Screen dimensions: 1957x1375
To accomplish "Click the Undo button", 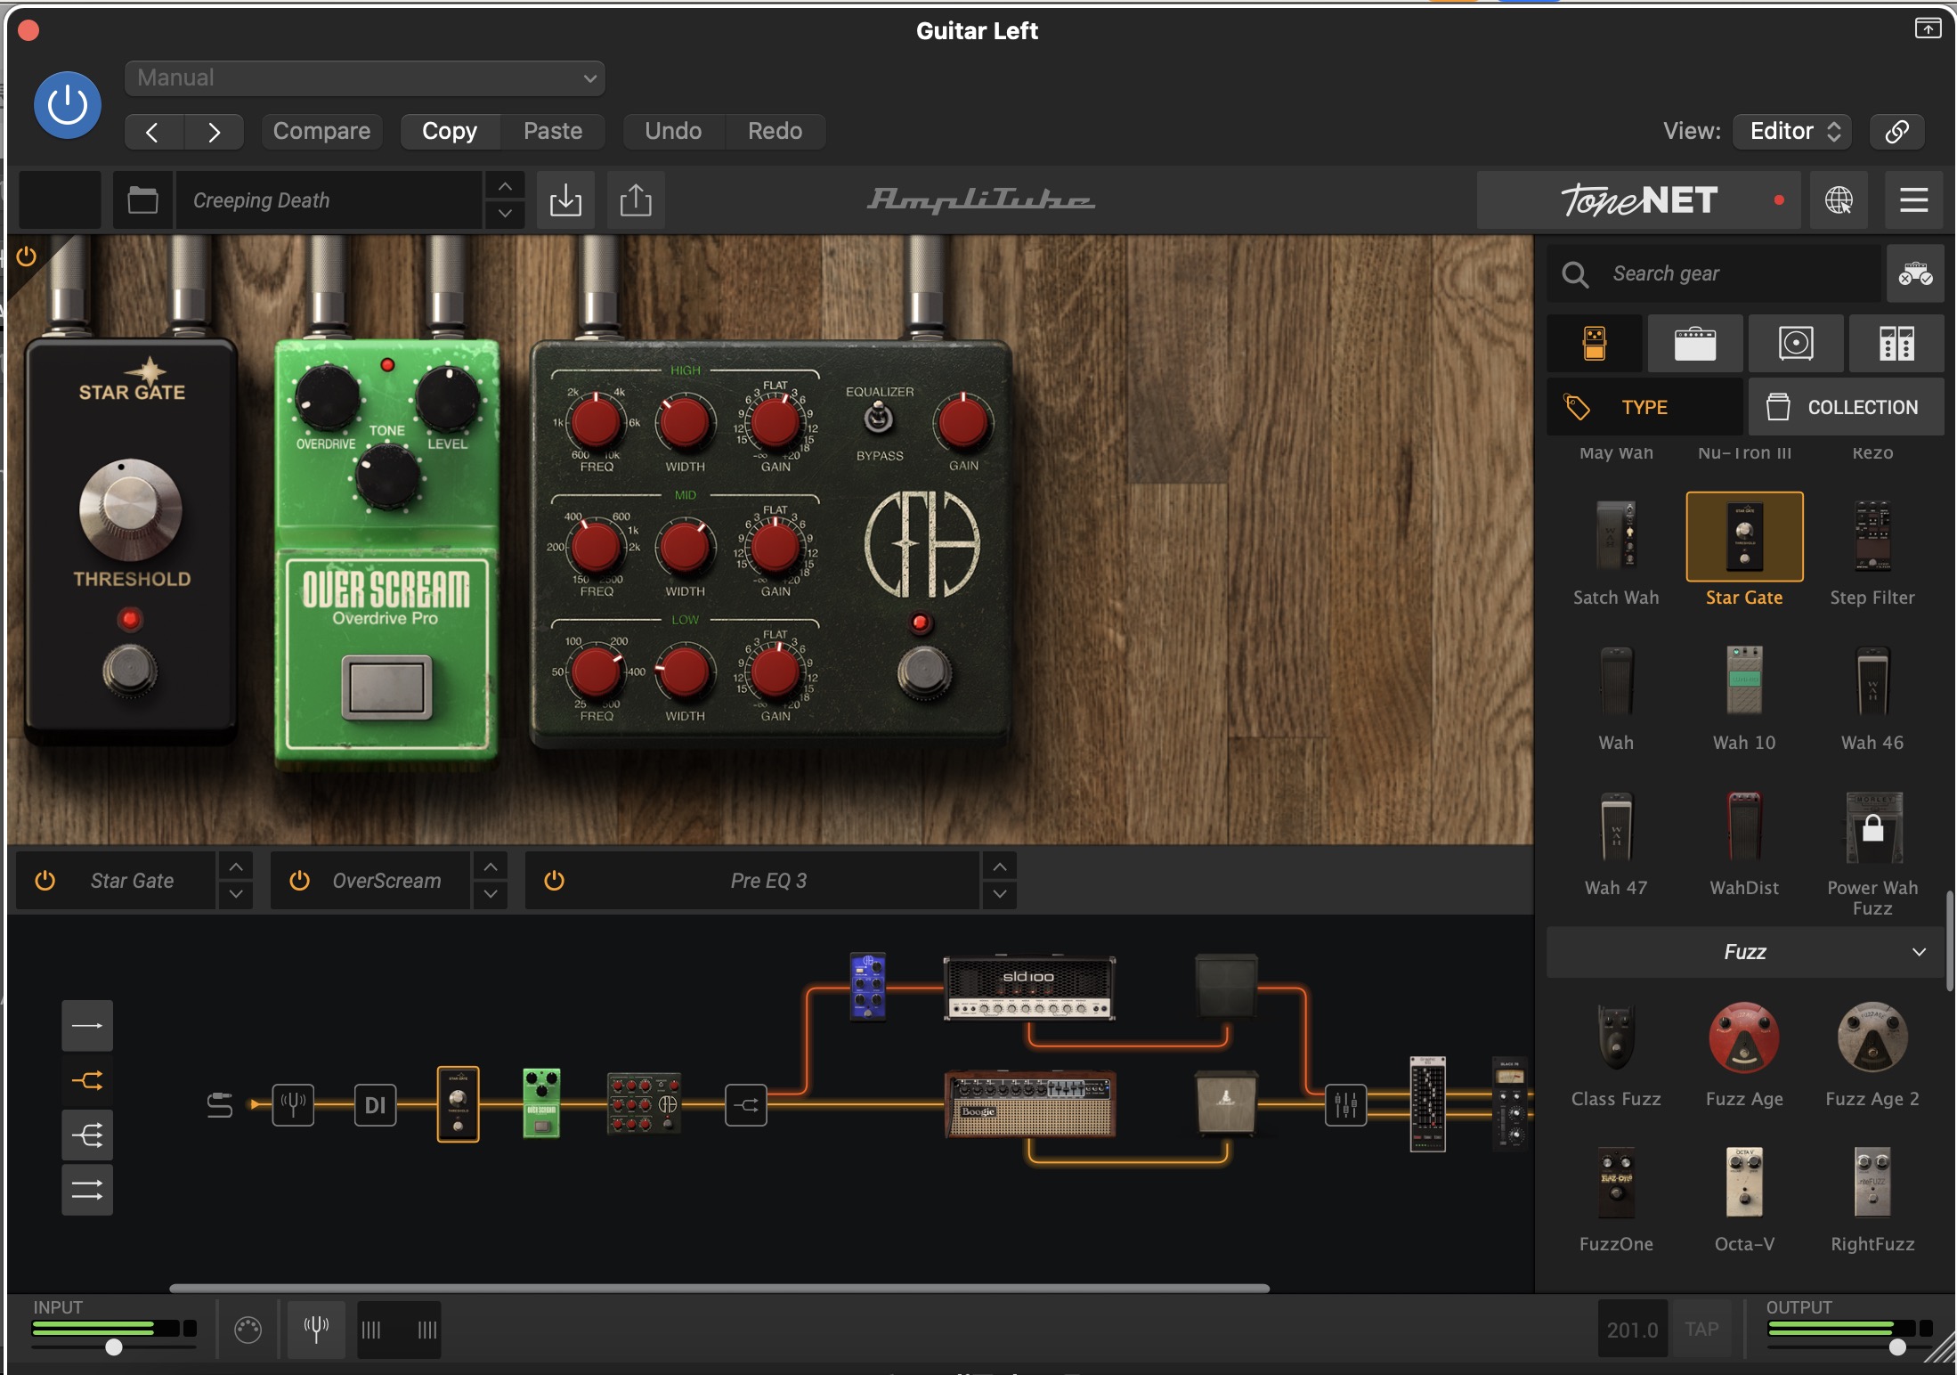I will click(673, 131).
